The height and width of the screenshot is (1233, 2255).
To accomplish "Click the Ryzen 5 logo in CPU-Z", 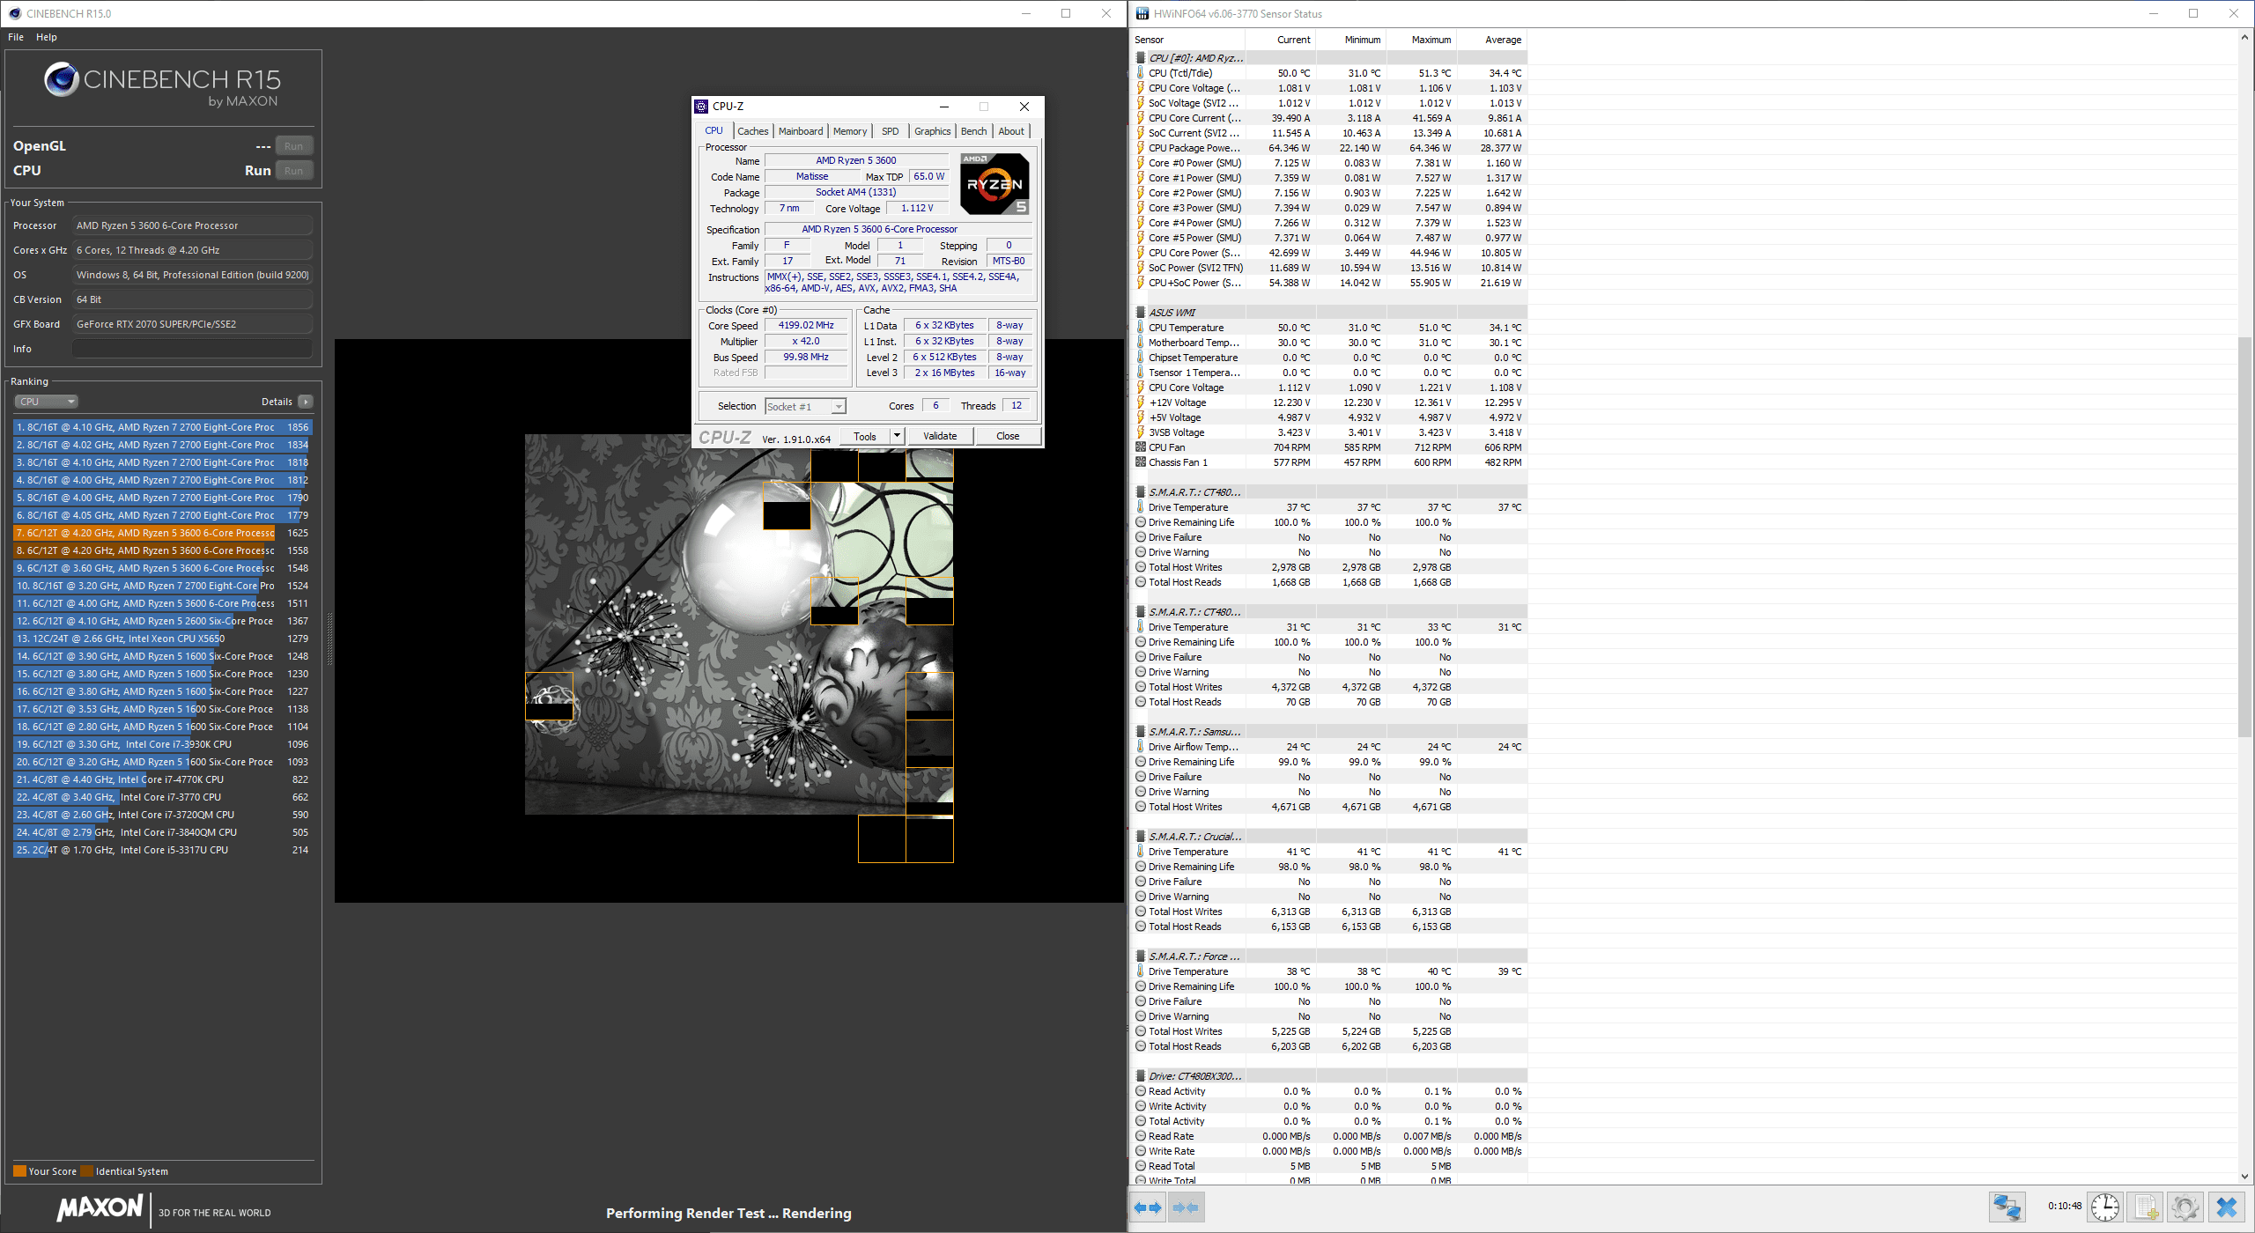I will (x=994, y=184).
